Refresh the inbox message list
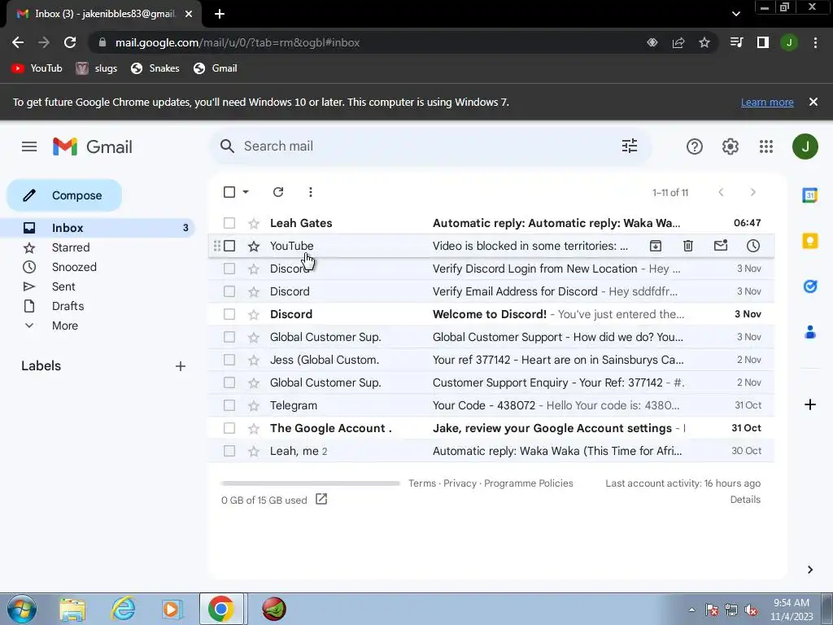 [x=278, y=192]
